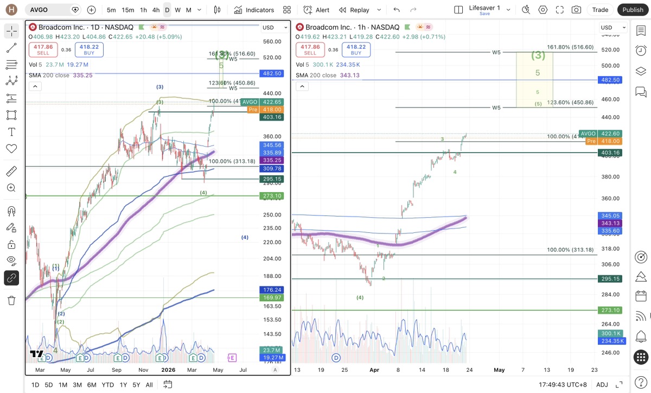Take a snapshot with the camera icon
This screenshot has height=393, width=651.
point(576,10)
